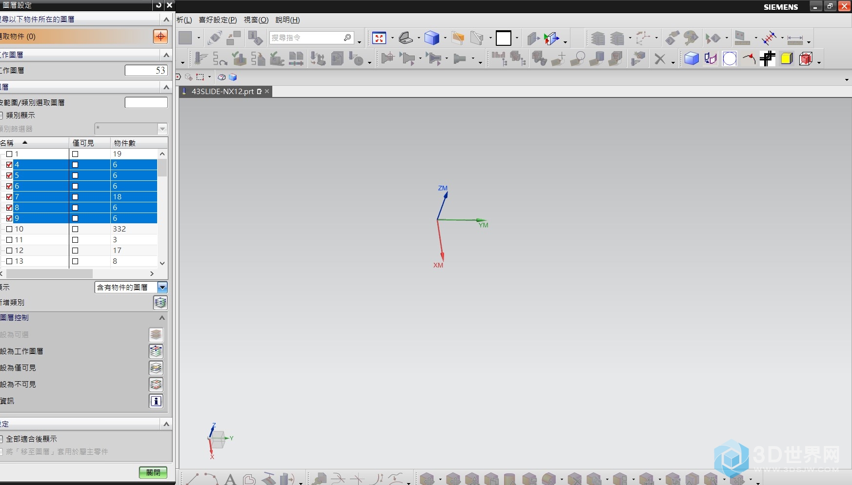Screen dimensions: 852x485
Task: Open the dropdown arrow beside blue rendering cube
Action: click(445, 38)
